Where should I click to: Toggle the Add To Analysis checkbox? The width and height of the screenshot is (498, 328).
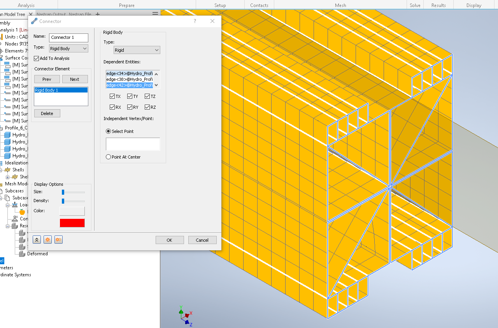[35, 58]
